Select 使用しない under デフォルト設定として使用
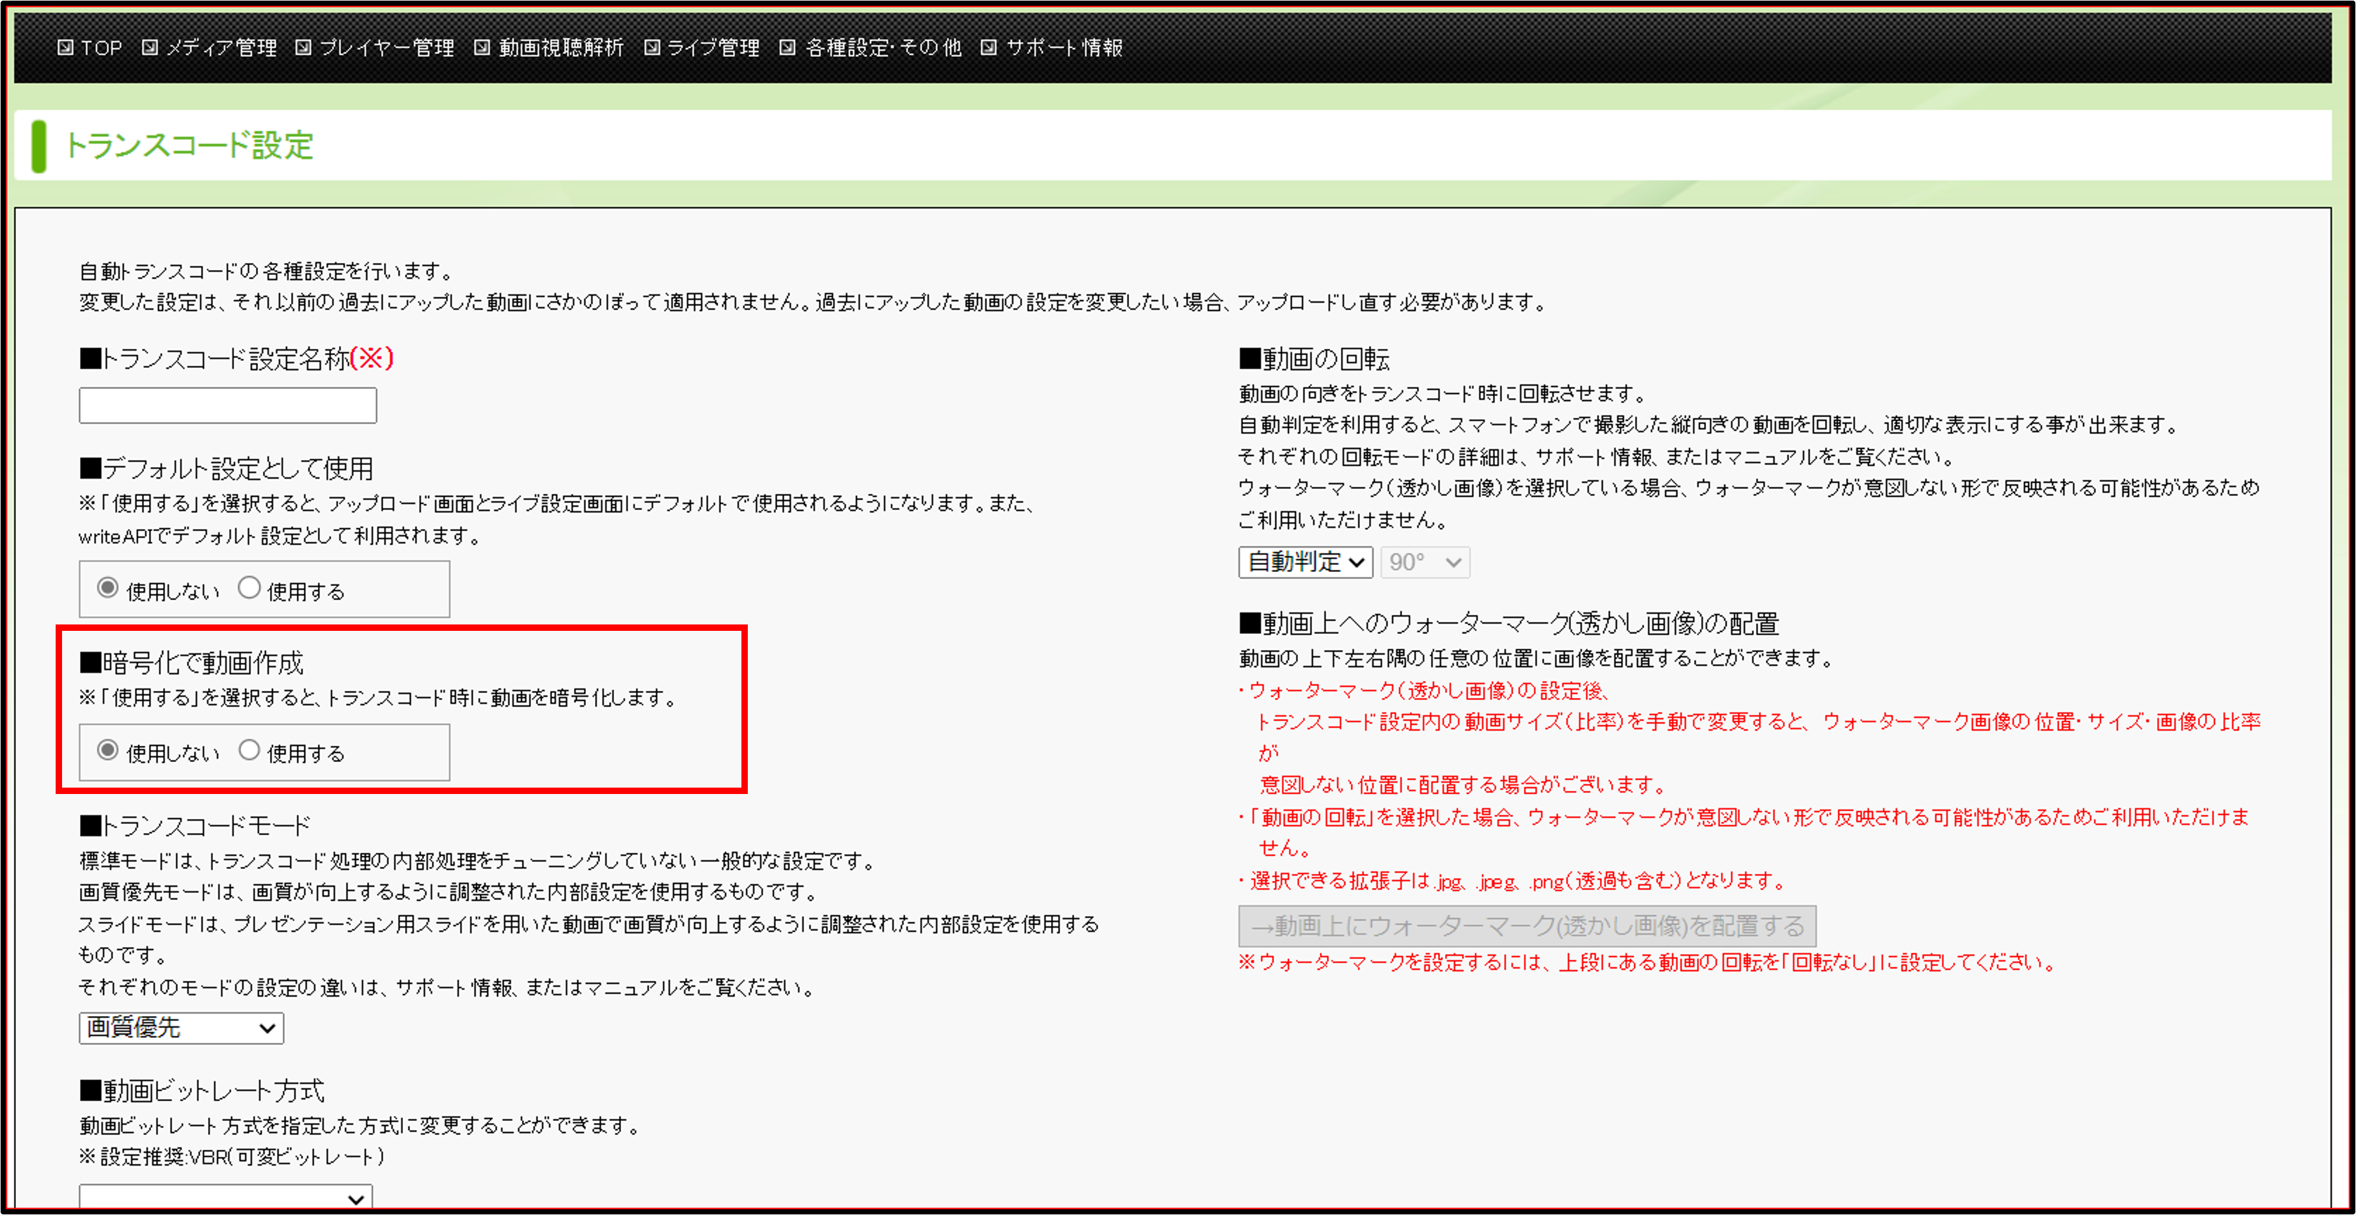The height and width of the screenshot is (1215, 2356). click(108, 588)
